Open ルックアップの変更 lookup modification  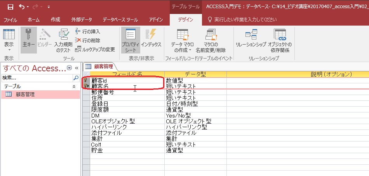tap(95, 49)
